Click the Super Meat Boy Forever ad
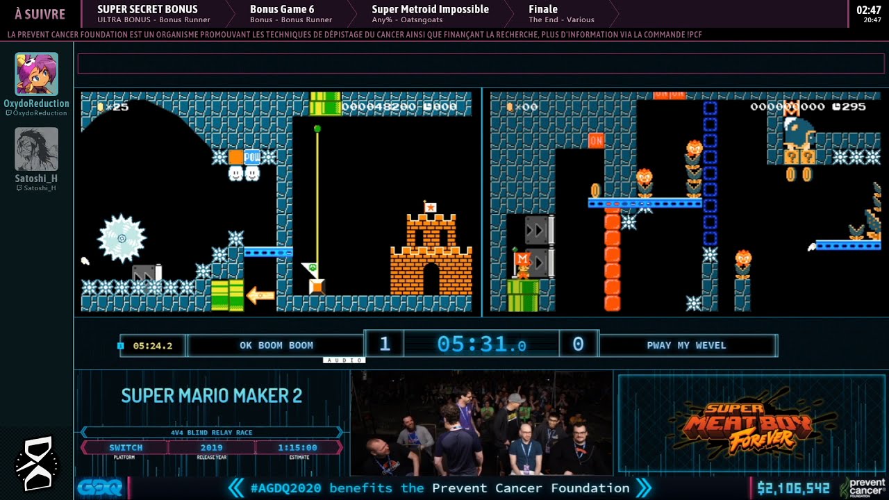This screenshot has width=889, height=500. pyautogui.click(x=751, y=424)
